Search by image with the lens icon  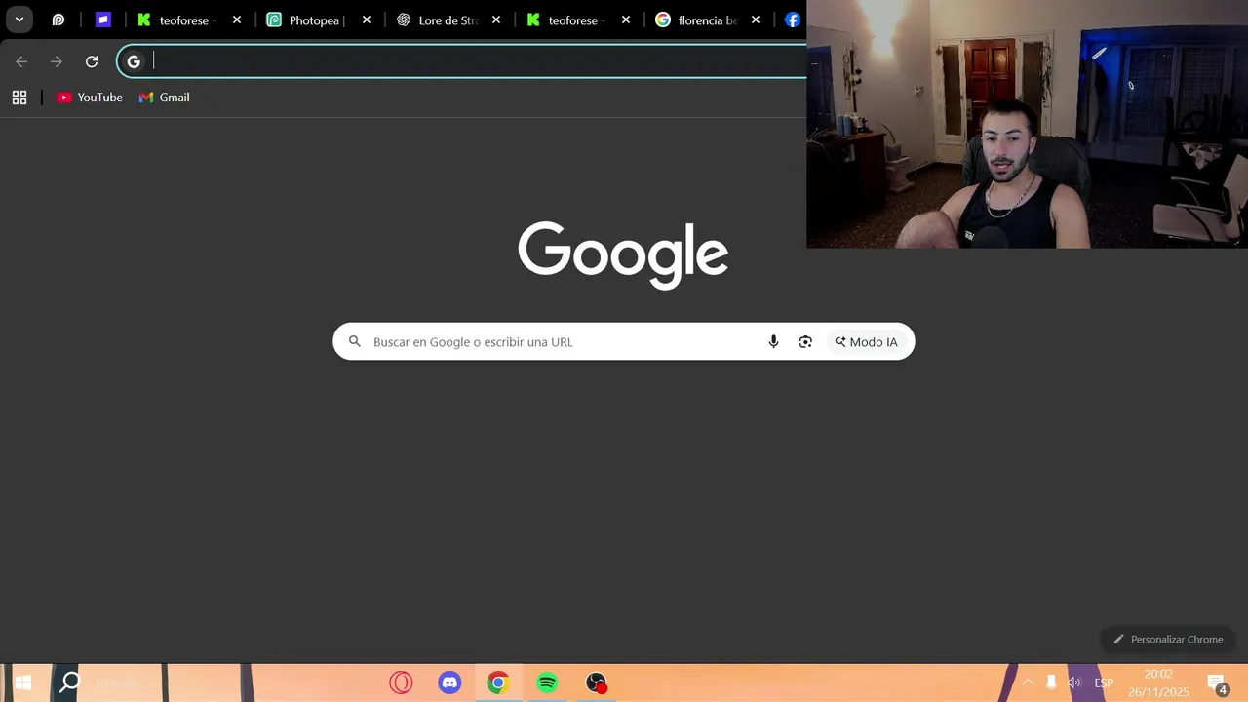pos(805,341)
